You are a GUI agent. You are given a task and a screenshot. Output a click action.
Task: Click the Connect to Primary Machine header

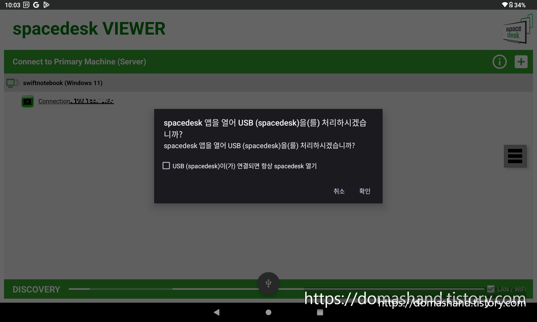pyautogui.click(x=79, y=62)
